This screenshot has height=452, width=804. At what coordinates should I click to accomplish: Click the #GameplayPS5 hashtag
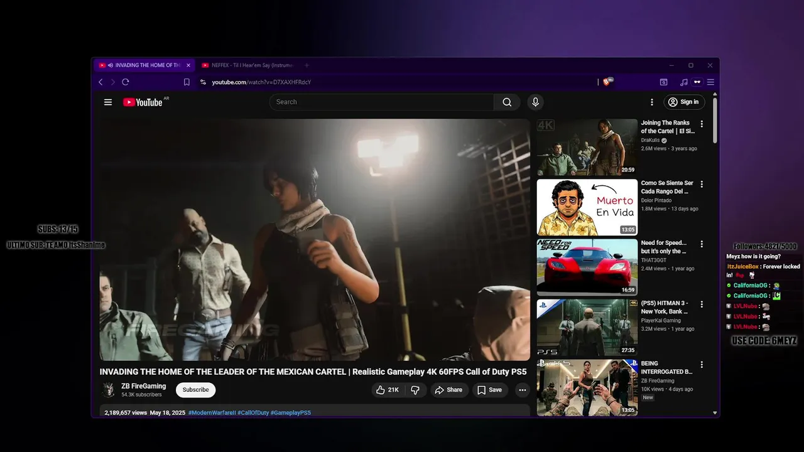[x=290, y=412]
